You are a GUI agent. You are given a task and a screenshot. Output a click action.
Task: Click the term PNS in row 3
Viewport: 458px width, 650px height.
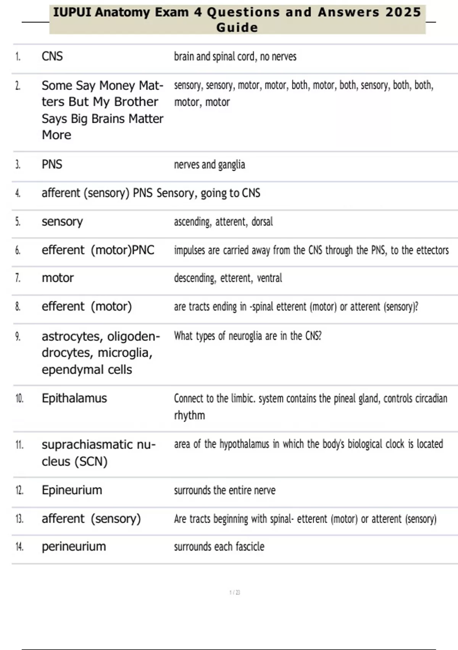[x=52, y=164]
